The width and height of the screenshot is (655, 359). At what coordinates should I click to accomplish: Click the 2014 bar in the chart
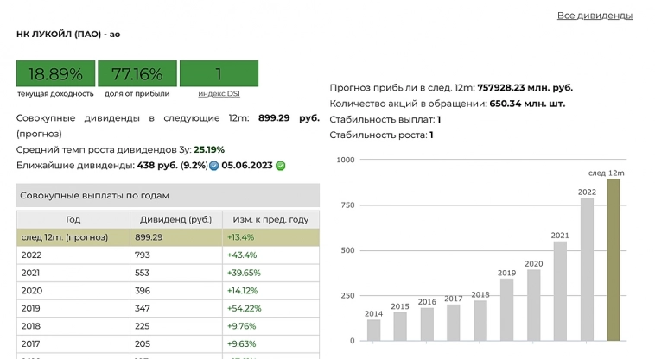373,330
